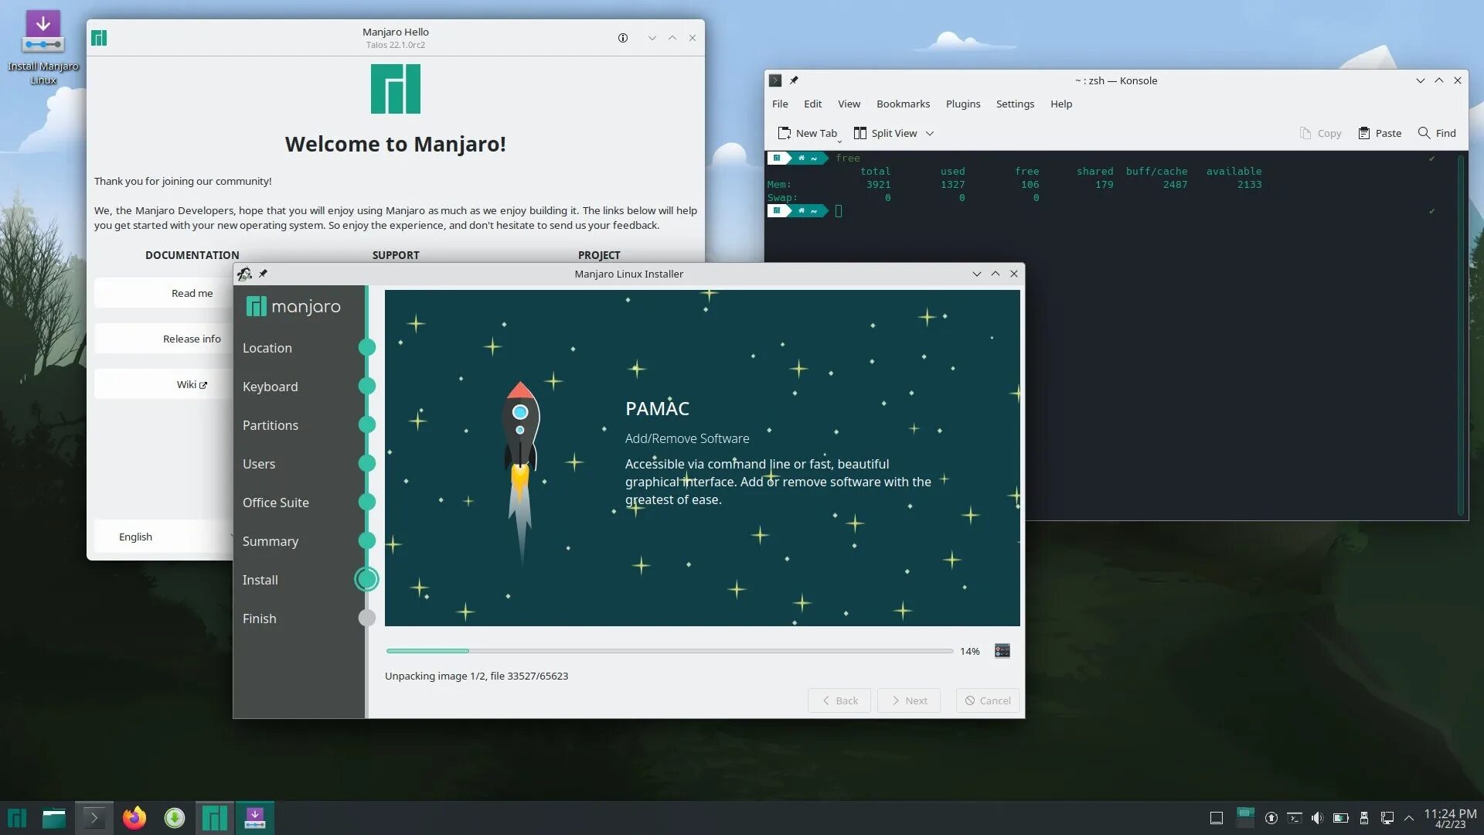
Task: Click the installation progress bar
Action: (x=669, y=651)
